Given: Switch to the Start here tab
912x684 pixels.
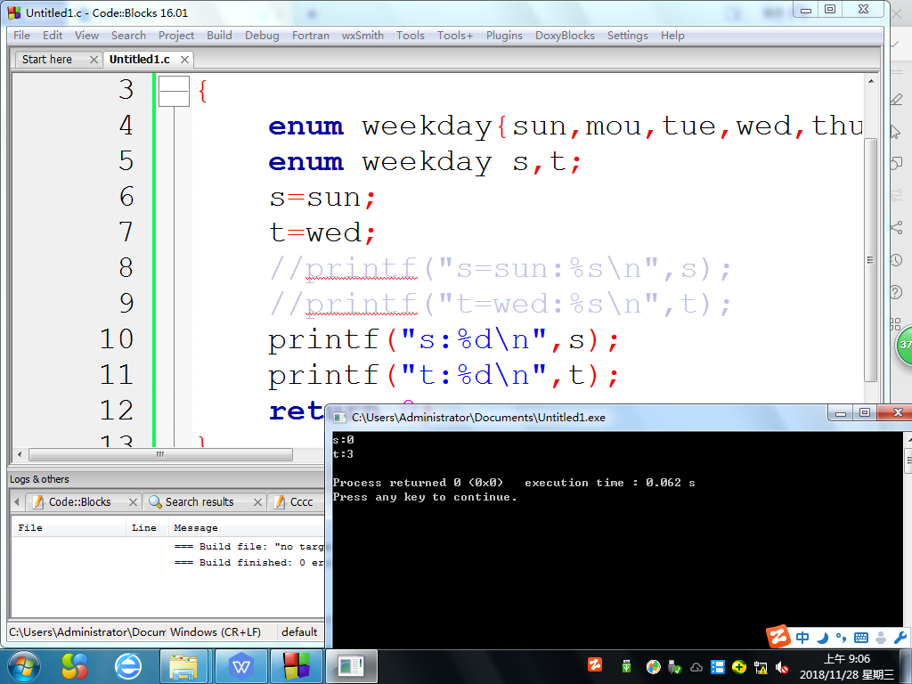Looking at the screenshot, I should (47, 60).
